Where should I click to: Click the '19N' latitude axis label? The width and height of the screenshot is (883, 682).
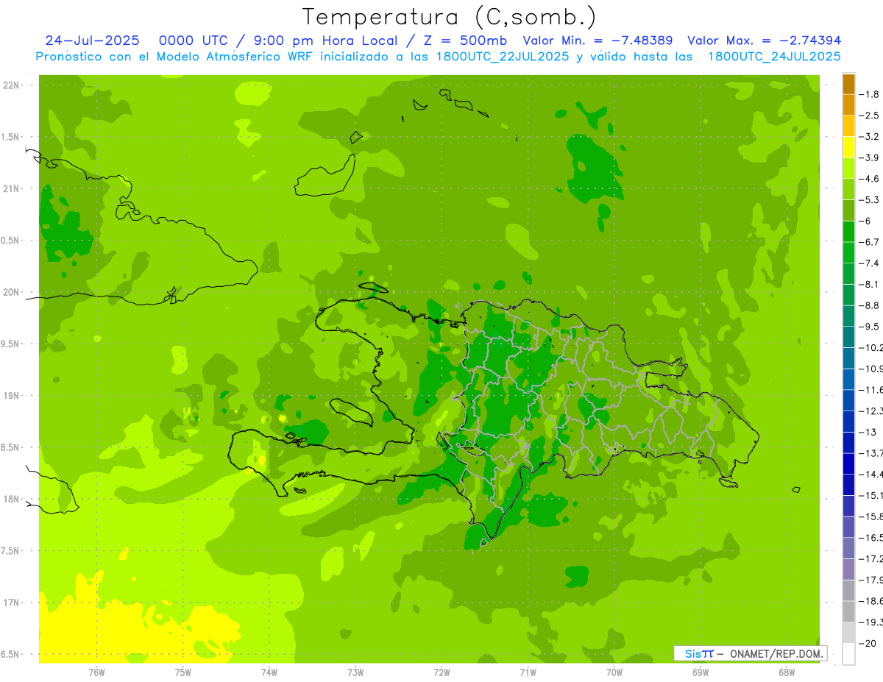click(11, 396)
